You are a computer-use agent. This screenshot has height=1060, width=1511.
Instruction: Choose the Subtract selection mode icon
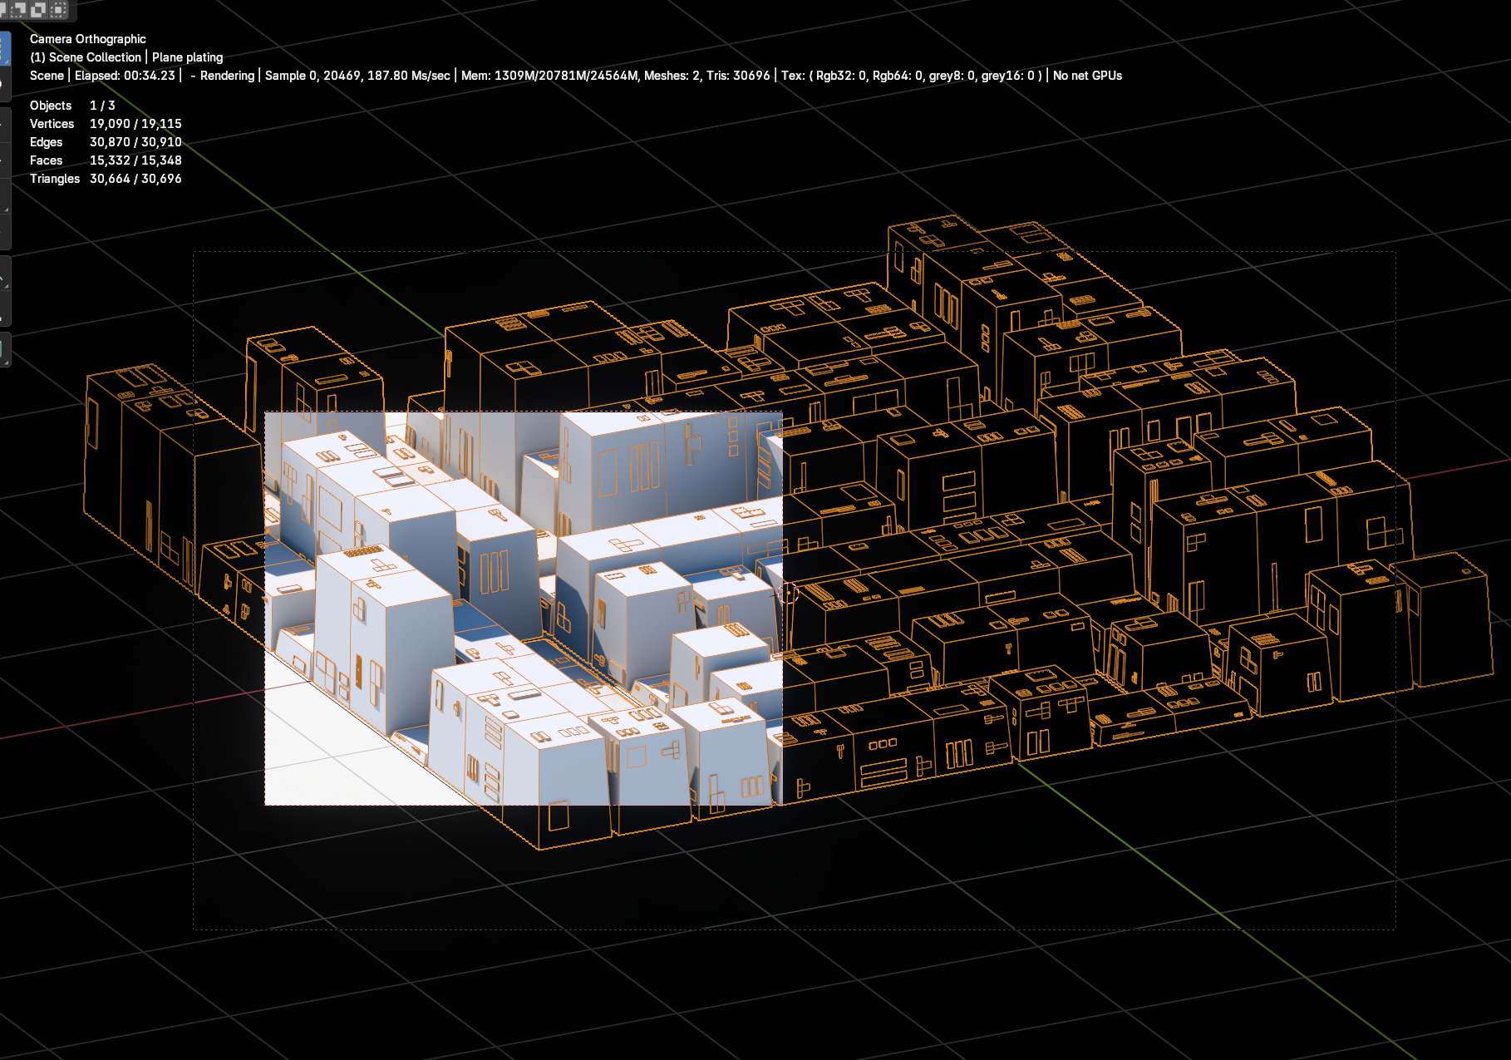(x=18, y=9)
